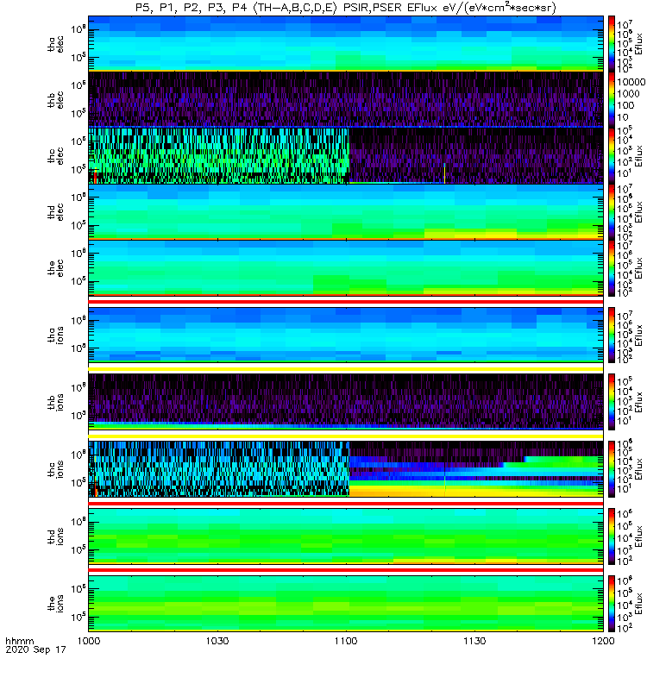
Task: Click the red bar below the the elec panel
Action: tap(346, 302)
